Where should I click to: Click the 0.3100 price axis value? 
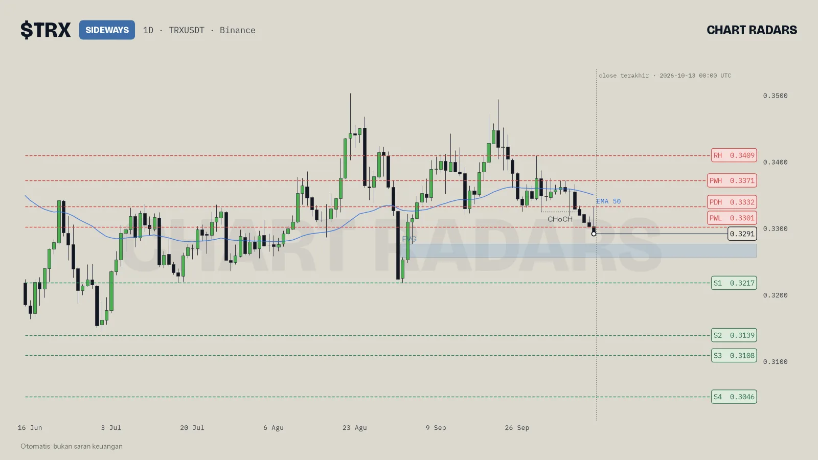pyautogui.click(x=775, y=361)
